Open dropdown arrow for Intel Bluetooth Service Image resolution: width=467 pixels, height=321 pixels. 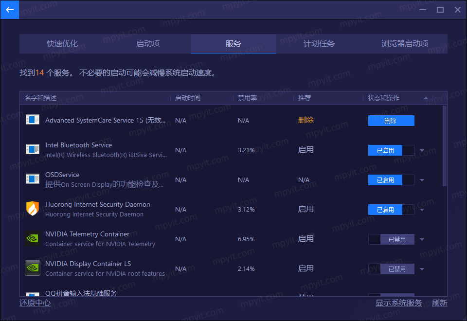point(422,150)
